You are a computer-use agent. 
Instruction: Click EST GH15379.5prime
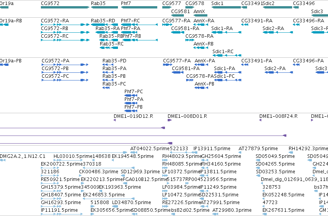coord(61,187)
